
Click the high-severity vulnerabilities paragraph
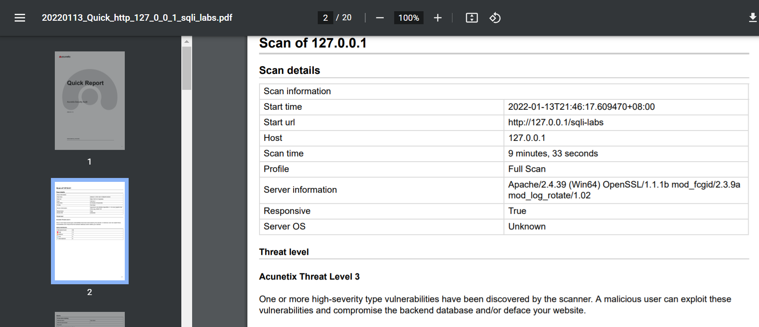pyautogui.click(x=495, y=305)
